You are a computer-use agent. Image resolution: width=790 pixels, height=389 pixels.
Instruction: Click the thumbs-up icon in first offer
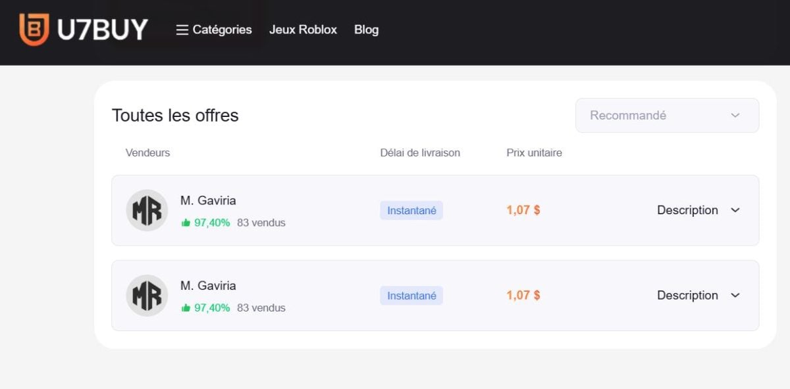pos(186,223)
